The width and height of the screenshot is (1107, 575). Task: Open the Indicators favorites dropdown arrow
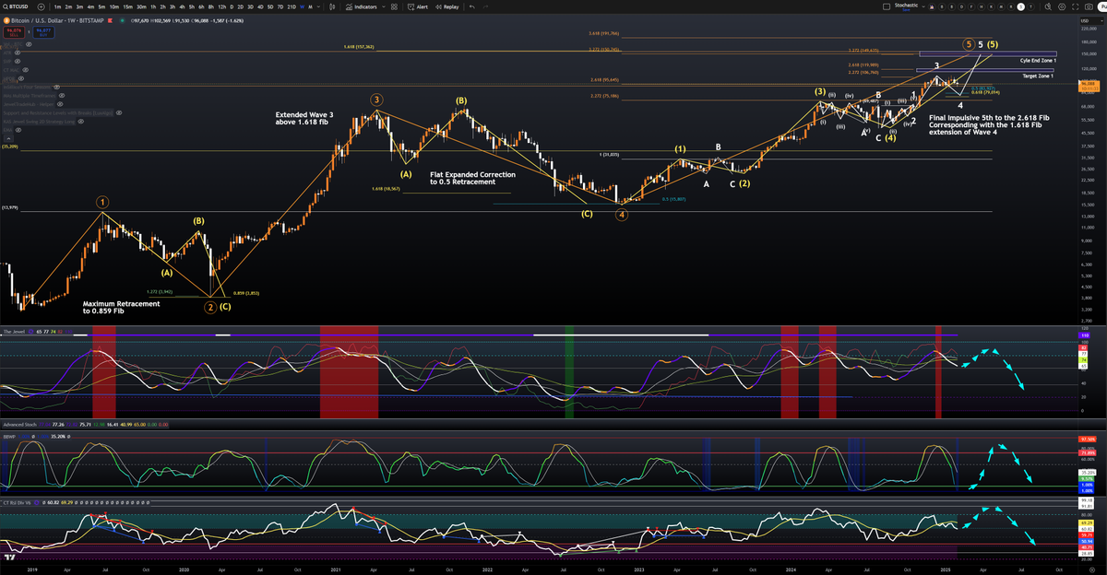(384, 6)
